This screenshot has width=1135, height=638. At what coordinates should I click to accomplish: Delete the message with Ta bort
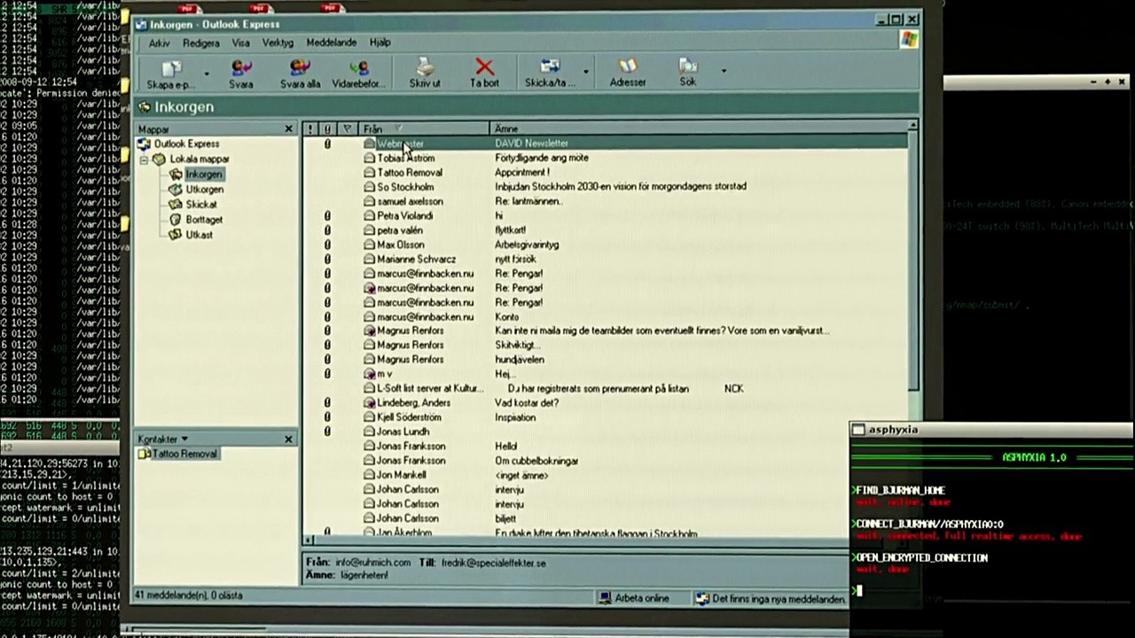(x=484, y=67)
